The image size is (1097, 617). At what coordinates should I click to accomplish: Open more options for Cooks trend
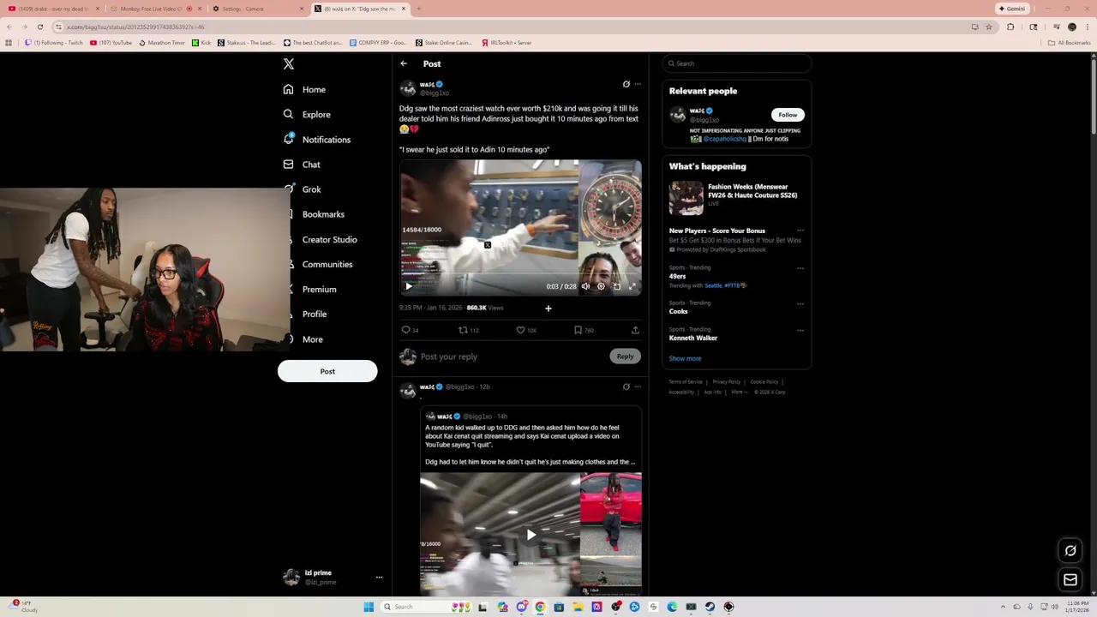800,303
